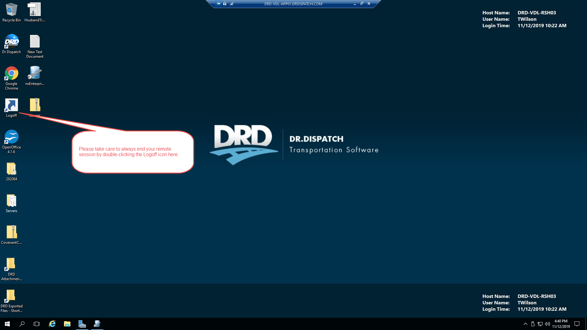Click the CovenantC zipped folder icon
The image size is (587, 330).
(x=12, y=232)
